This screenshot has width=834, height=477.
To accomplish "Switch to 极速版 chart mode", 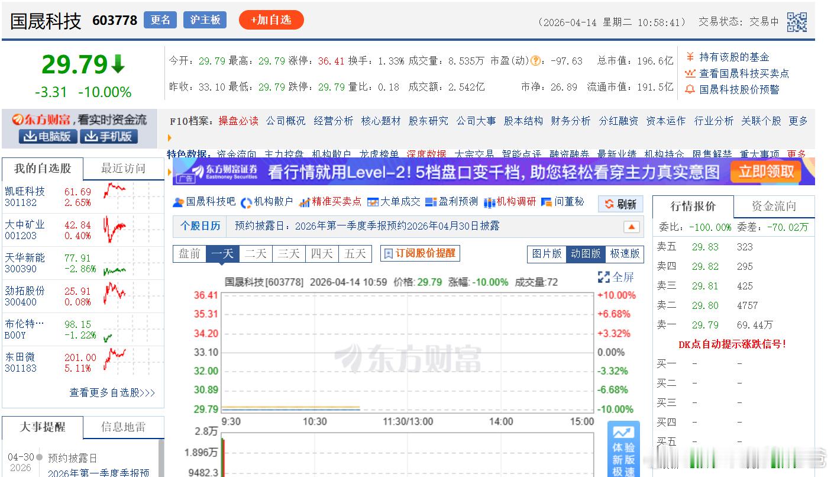I will pyautogui.click(x=625, y=254).
